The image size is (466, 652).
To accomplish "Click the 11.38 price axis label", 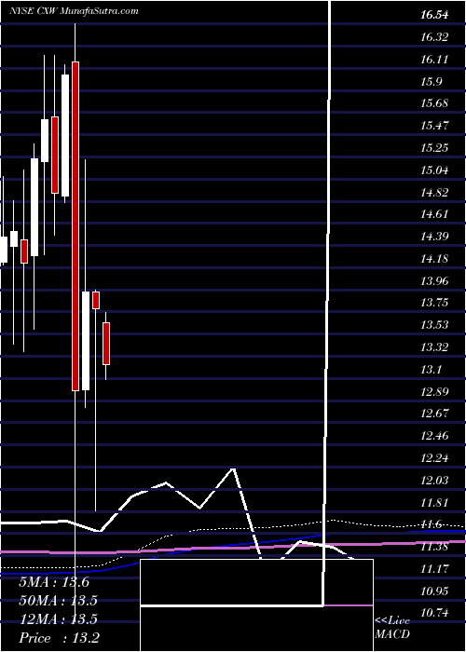I will coord(434,547).
